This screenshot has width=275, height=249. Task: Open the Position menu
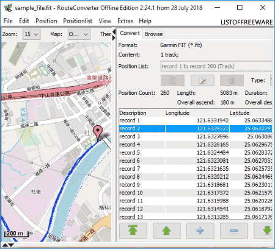pos(46,21)
